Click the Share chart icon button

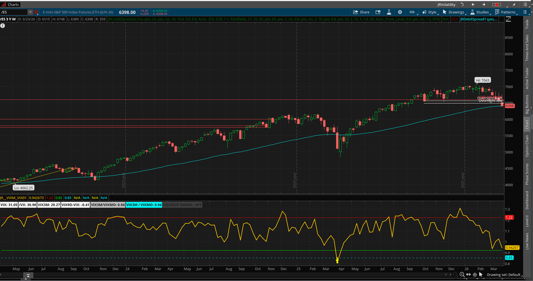coord(361,12)
